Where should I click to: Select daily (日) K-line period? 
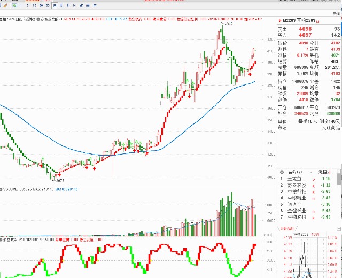coord(55,6)
